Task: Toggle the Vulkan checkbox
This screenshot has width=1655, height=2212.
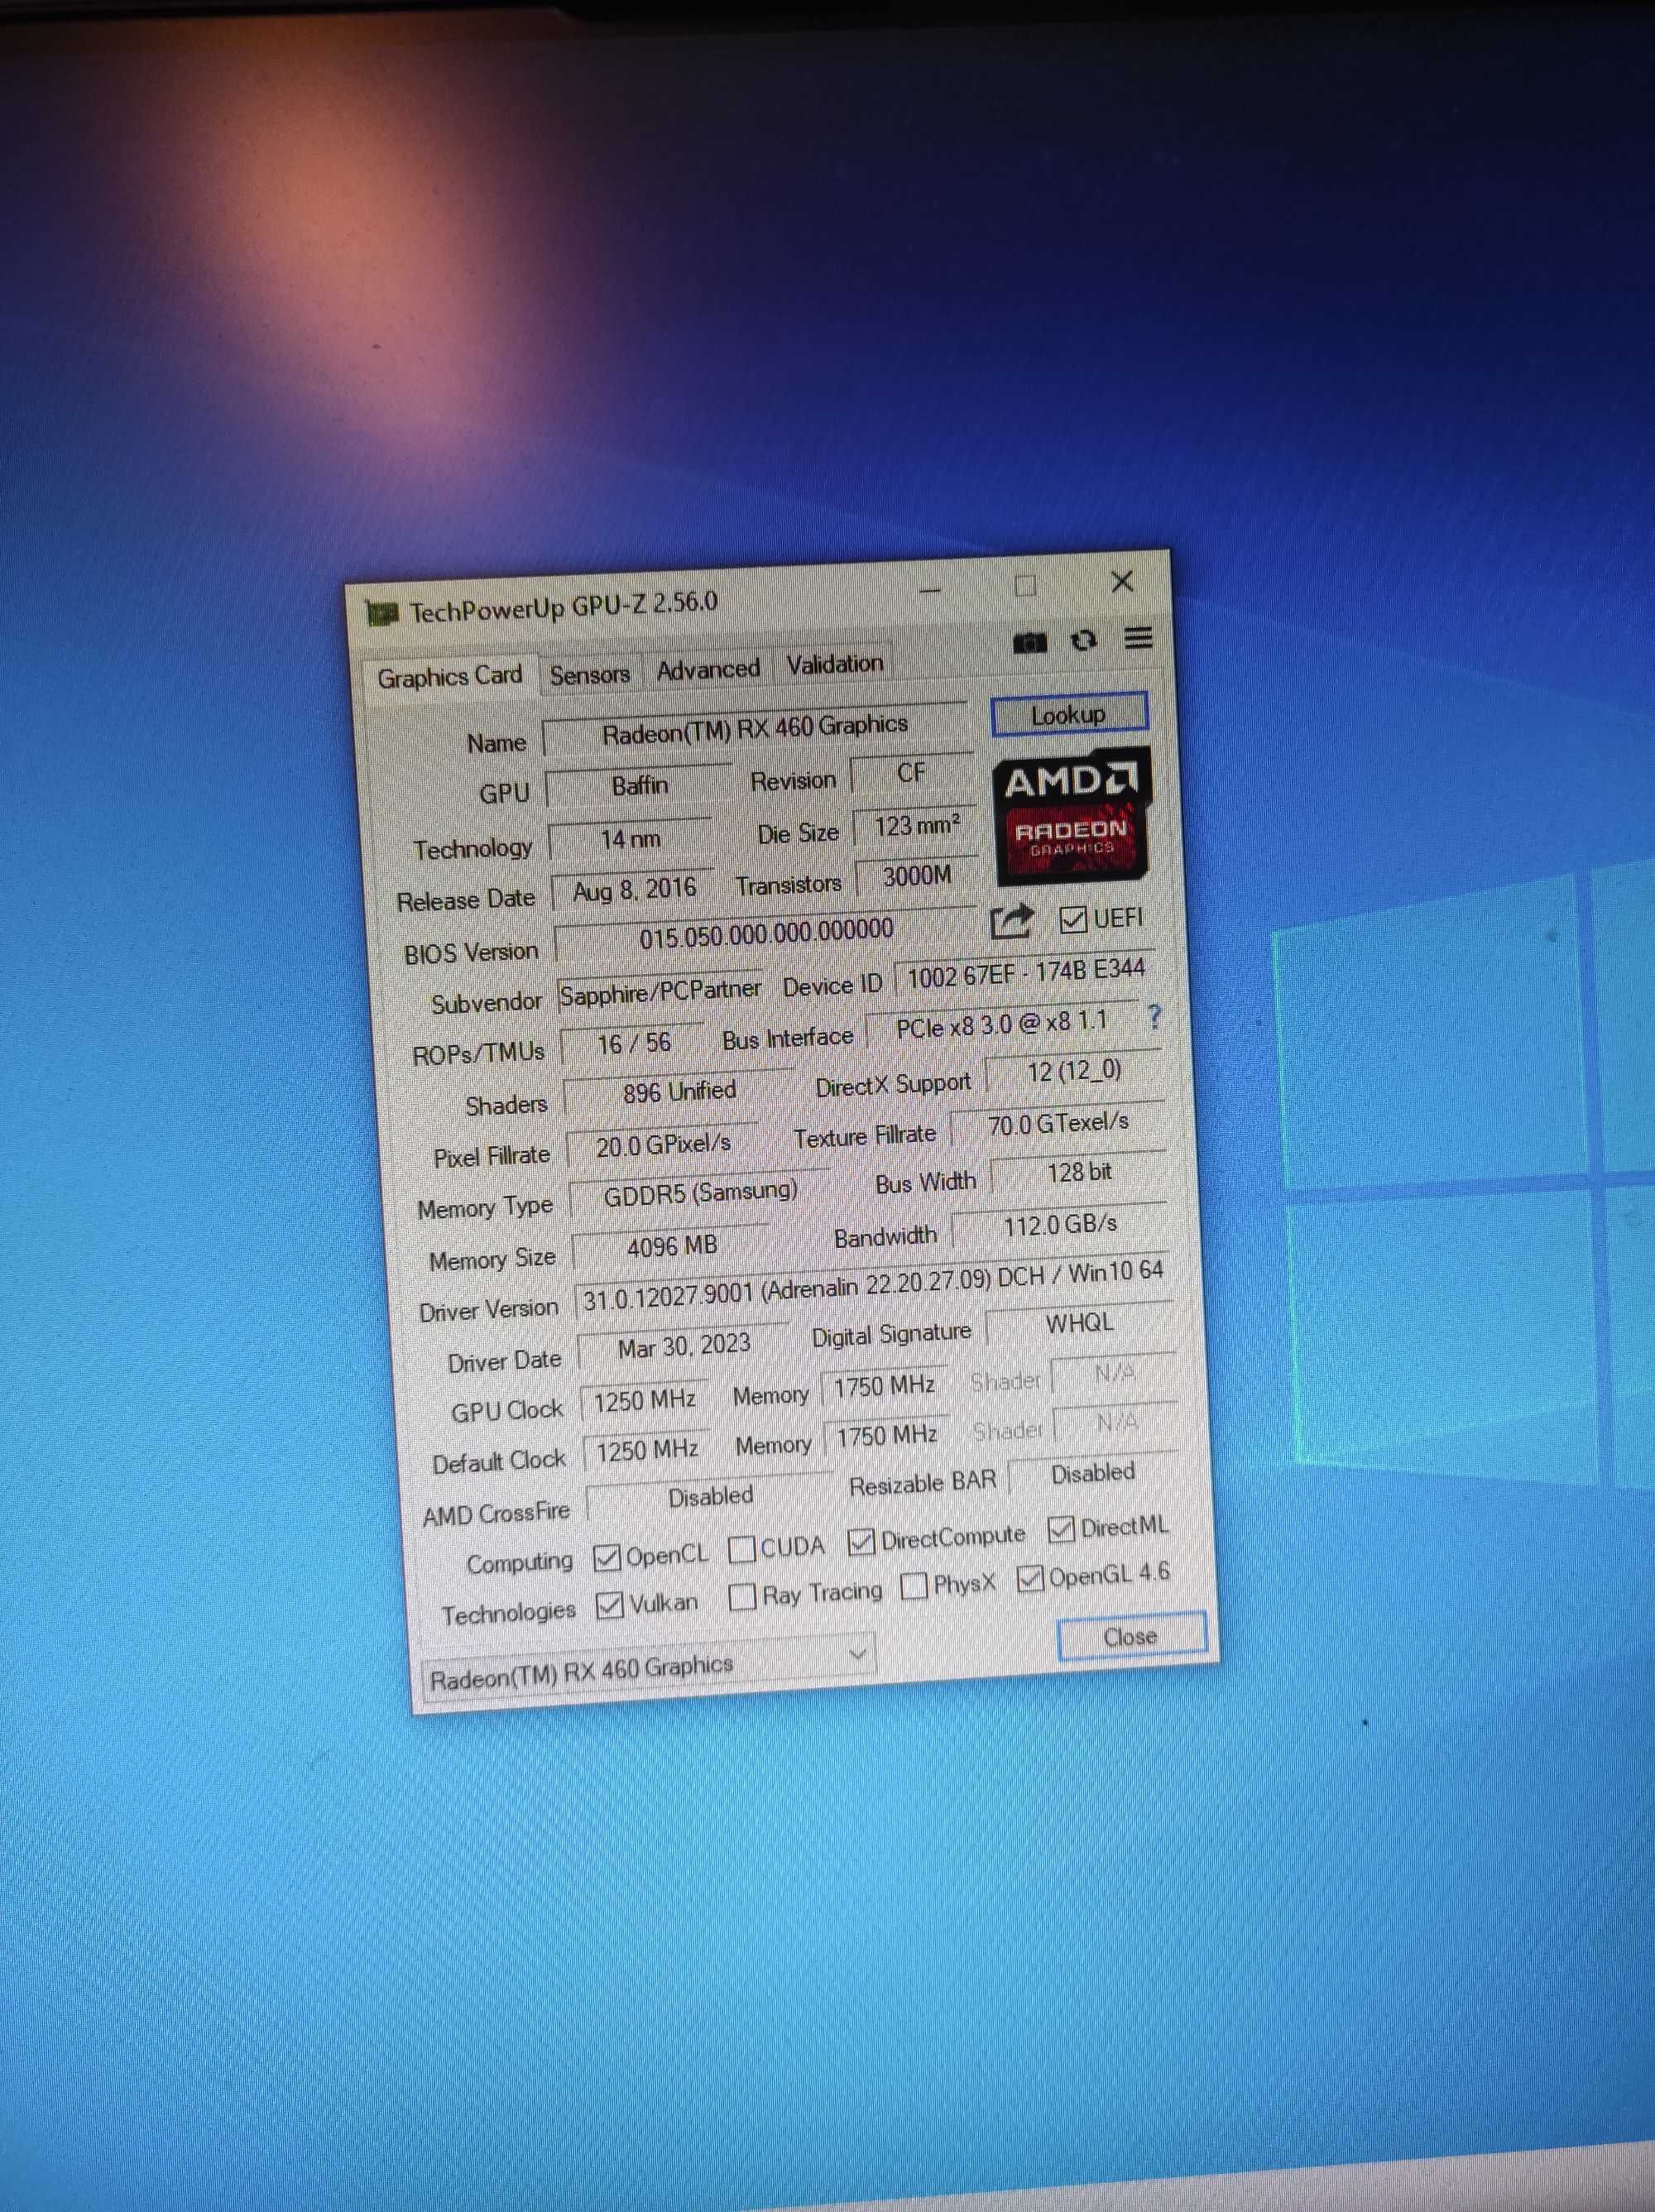Action: pos(609,1605)
